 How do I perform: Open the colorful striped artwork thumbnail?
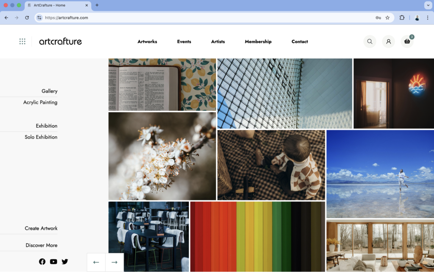click(x=257, y=236)
